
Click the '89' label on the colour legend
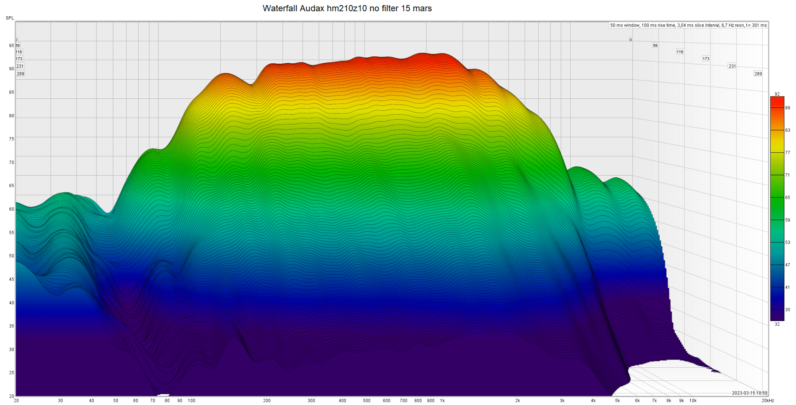787,108
